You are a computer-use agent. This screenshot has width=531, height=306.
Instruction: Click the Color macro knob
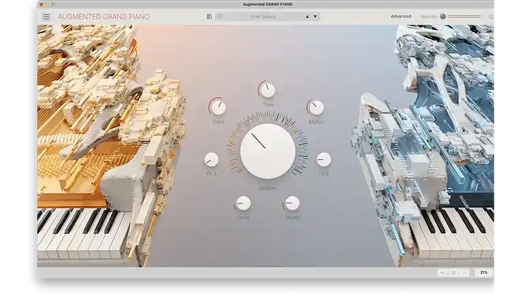tap(218, 107)
